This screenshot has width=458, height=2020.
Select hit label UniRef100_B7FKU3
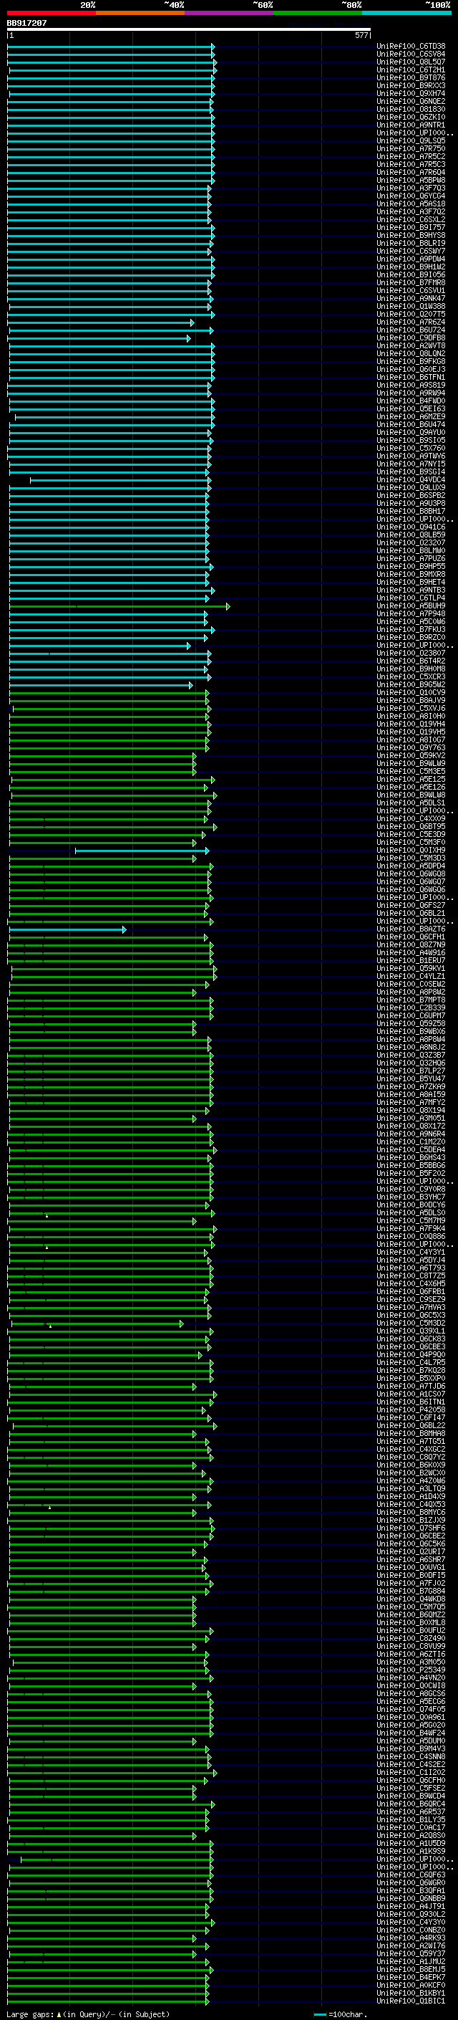411,629
